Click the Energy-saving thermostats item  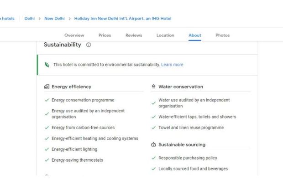pyautogui.click(x=77, y=160)
